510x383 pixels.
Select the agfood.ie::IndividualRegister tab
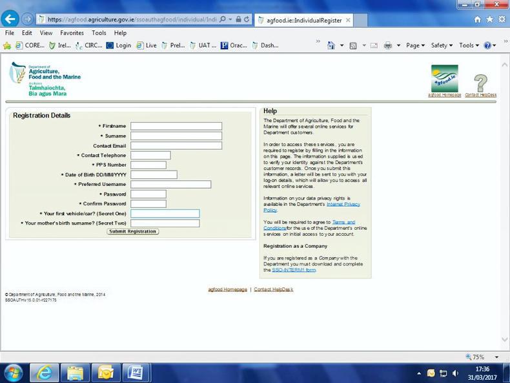[303, 20]
